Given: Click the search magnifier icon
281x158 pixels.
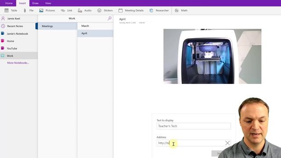Looking at the screenshot, I should coord(109,18).
